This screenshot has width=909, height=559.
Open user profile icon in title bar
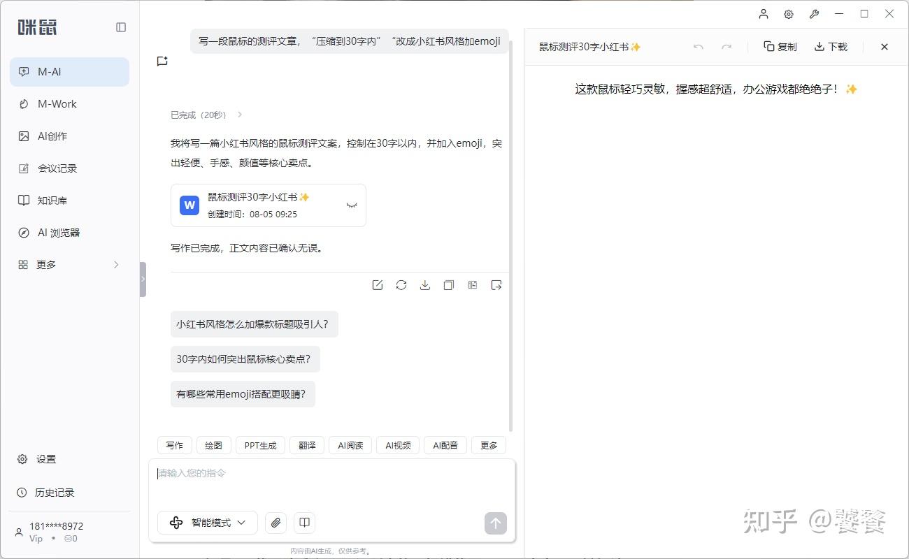(x=764, y=14)
